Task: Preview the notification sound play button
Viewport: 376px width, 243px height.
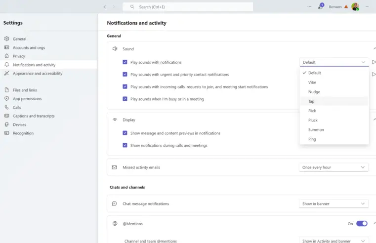Action: click(x=374, y=62)
